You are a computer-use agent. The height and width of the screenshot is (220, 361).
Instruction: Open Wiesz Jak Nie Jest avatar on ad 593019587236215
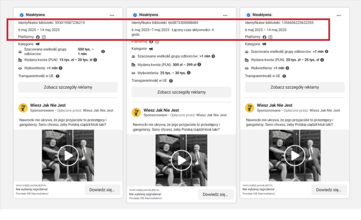[23, 108]
